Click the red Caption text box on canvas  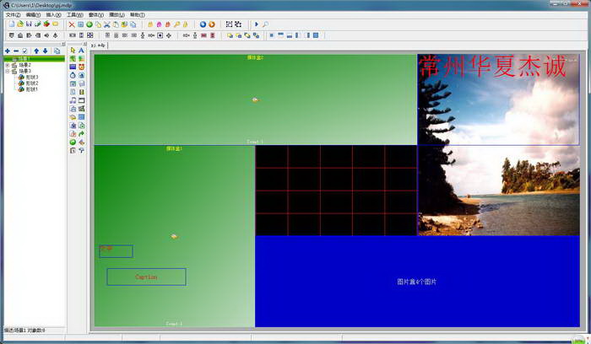coord(146,277)
